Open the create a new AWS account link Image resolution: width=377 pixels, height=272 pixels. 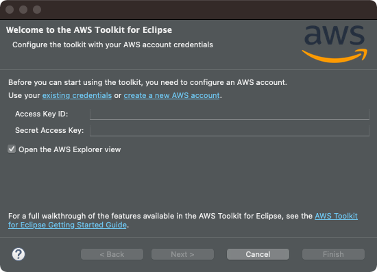click(171, 95)
